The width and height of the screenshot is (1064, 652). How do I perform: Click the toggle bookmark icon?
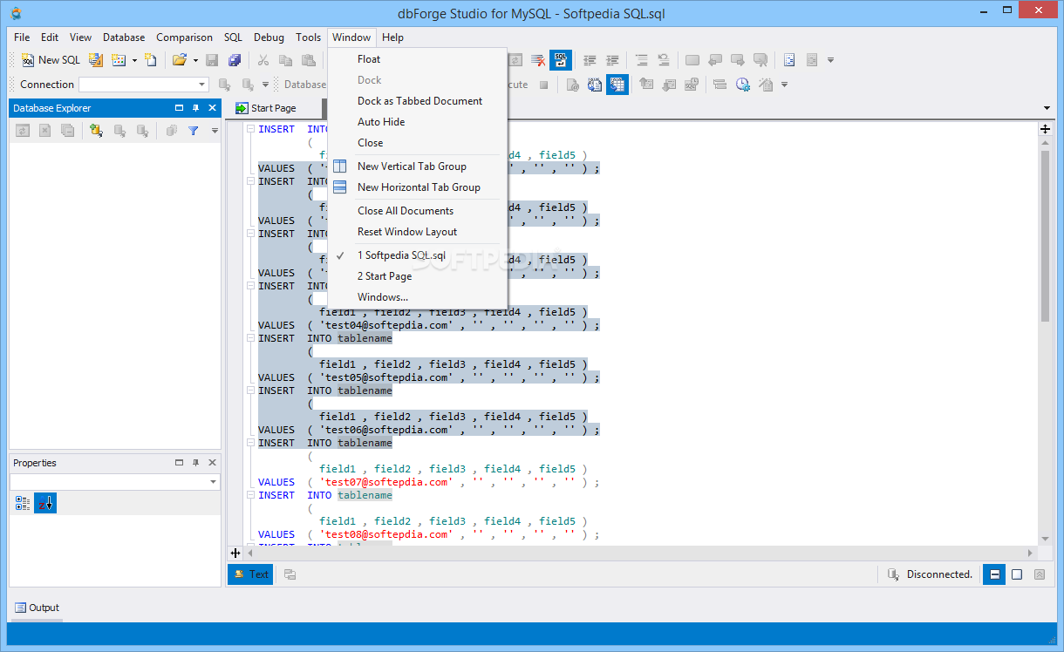pyautogui.click(x=692, y=60)
